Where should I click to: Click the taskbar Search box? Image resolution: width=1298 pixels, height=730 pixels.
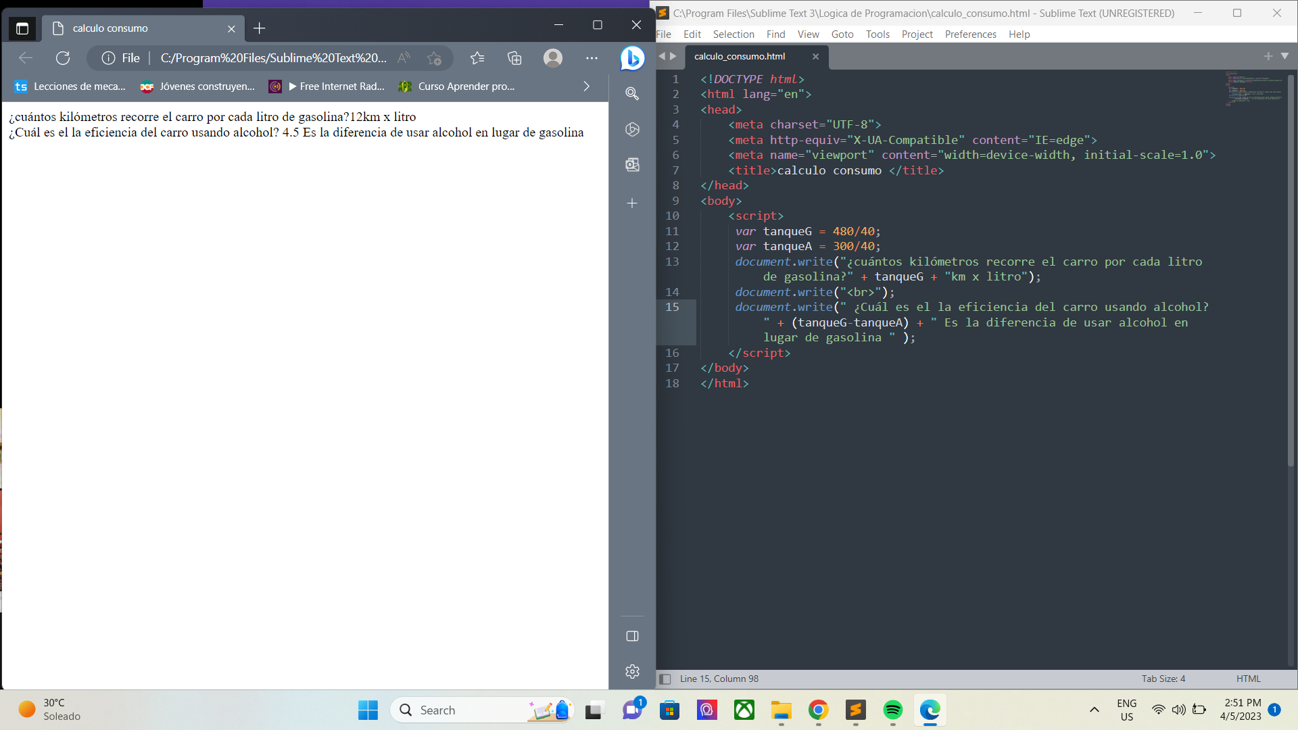coord(481,710)
